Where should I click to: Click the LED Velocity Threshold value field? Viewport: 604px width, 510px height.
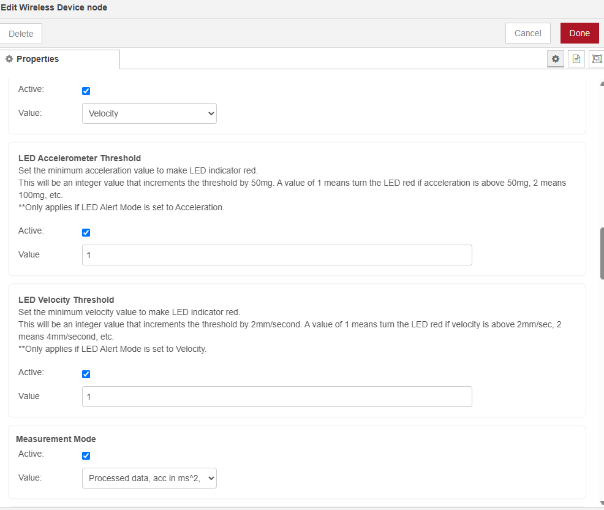coord(277,397)
